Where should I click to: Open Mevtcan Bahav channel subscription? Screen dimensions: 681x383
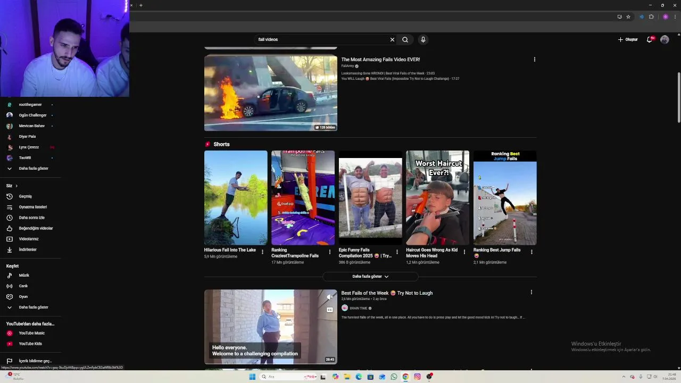point(30,126)
